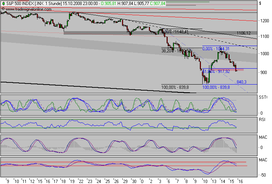
Task: Click the green C:907,84 close value
Action: (x=158, y=4)
